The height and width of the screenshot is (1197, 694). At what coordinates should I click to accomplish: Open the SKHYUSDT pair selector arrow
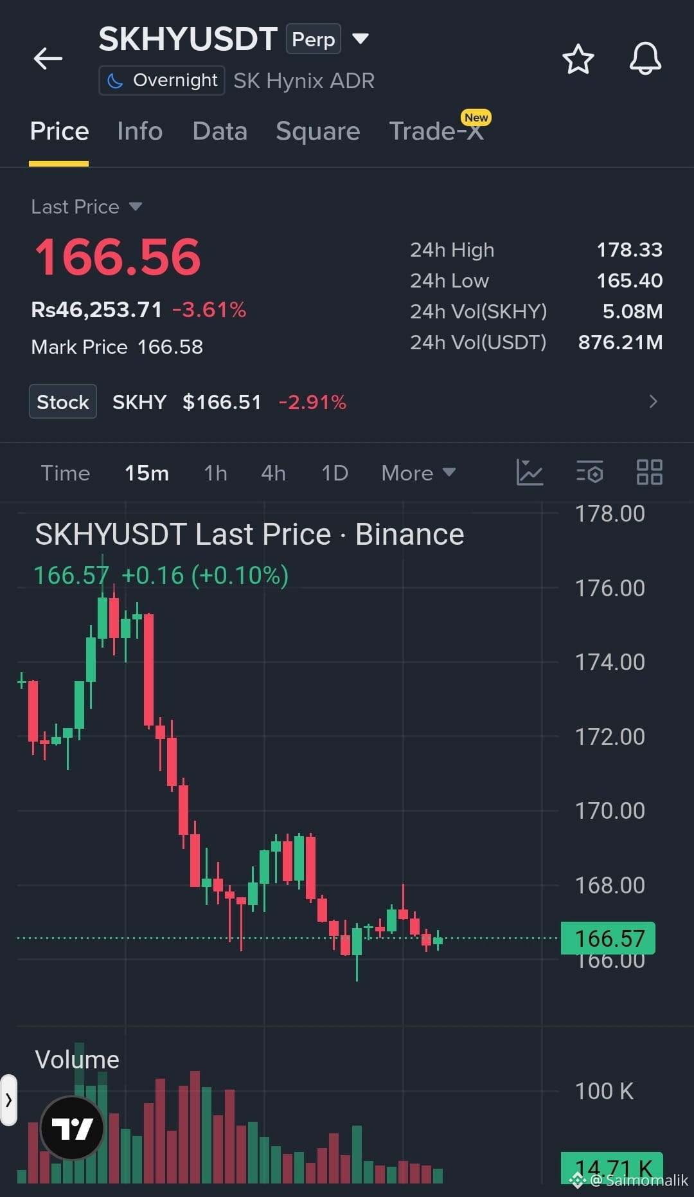click(361, 39)
